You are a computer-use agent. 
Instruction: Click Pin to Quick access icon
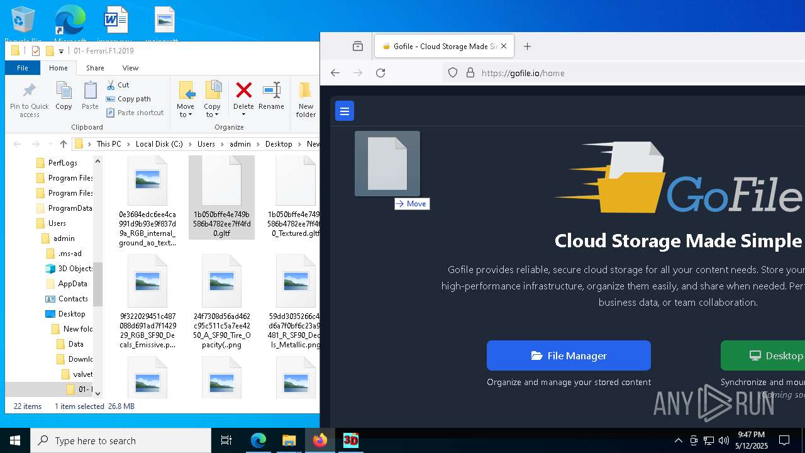tap(29, 90)
